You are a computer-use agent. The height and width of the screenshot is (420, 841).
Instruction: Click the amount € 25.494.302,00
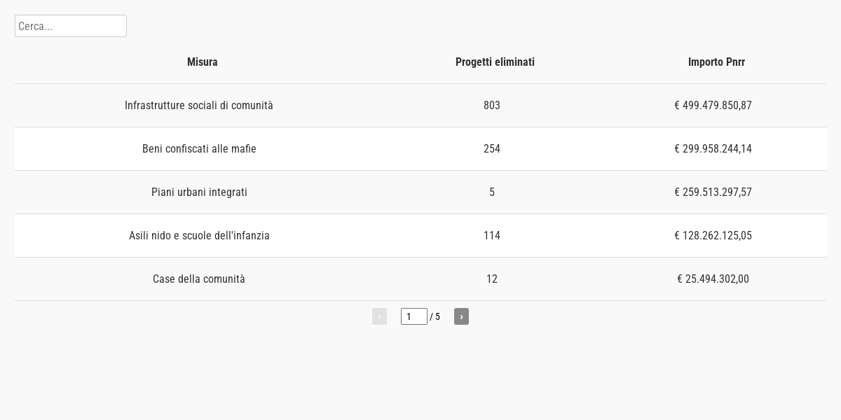coord(713,279)
